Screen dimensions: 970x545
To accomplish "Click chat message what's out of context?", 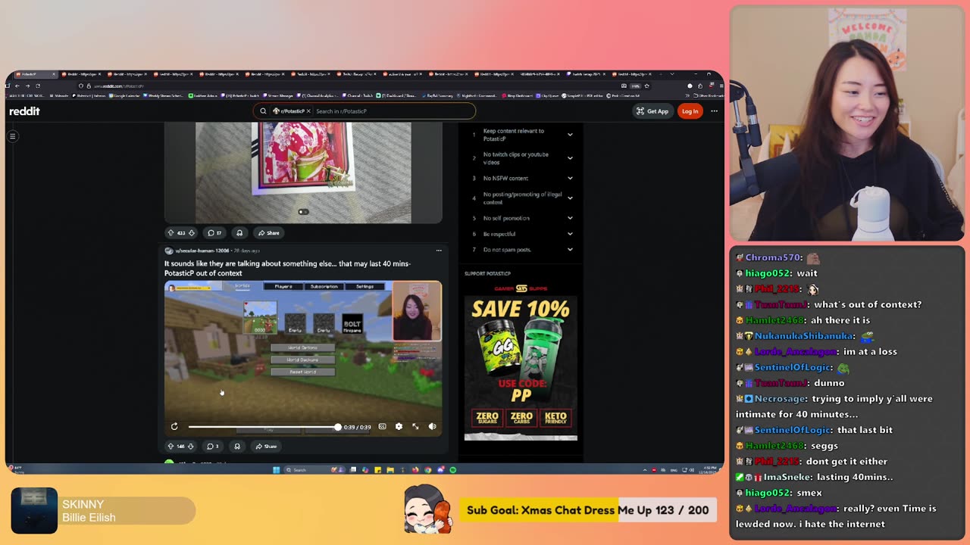I will tap(828, 304).
